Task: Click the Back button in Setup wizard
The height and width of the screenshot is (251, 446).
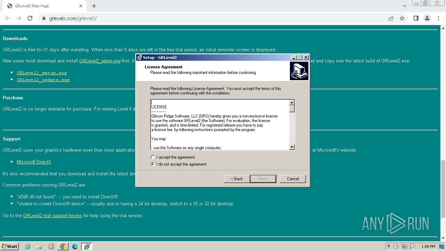Action: pos(237,179)
